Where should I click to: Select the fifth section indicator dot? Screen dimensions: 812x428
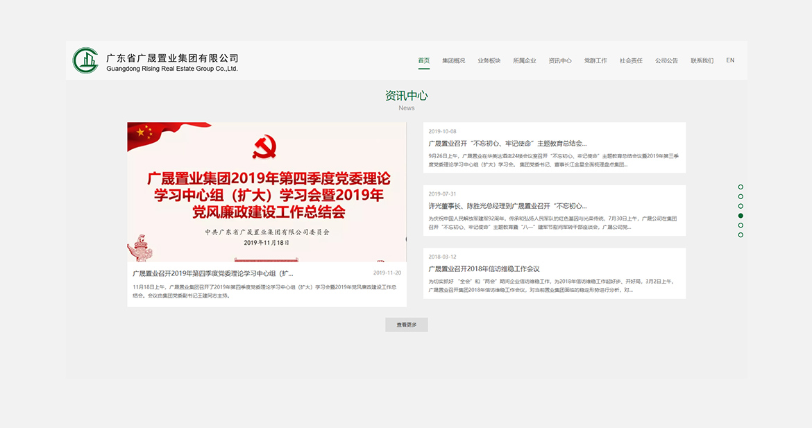(x=741, y=225)
